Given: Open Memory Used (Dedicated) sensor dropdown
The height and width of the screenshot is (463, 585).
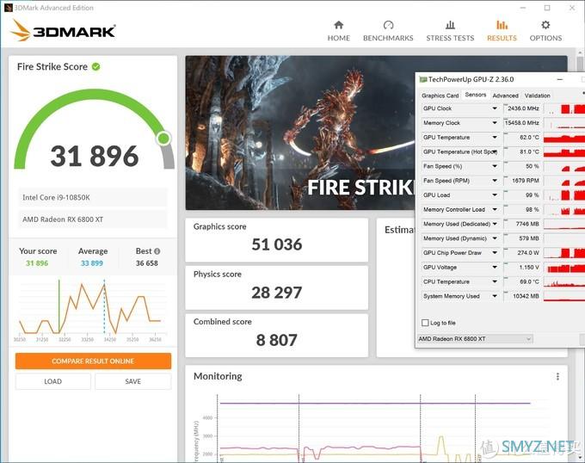Looking at the screenshot, I should [495, 224].
